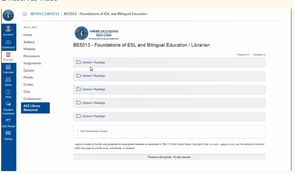The width and height of the screenshot is (295, 173).
Task: Open the Calendar icon in sidebar
Action: pyautogui.click(x=8, y=67)
